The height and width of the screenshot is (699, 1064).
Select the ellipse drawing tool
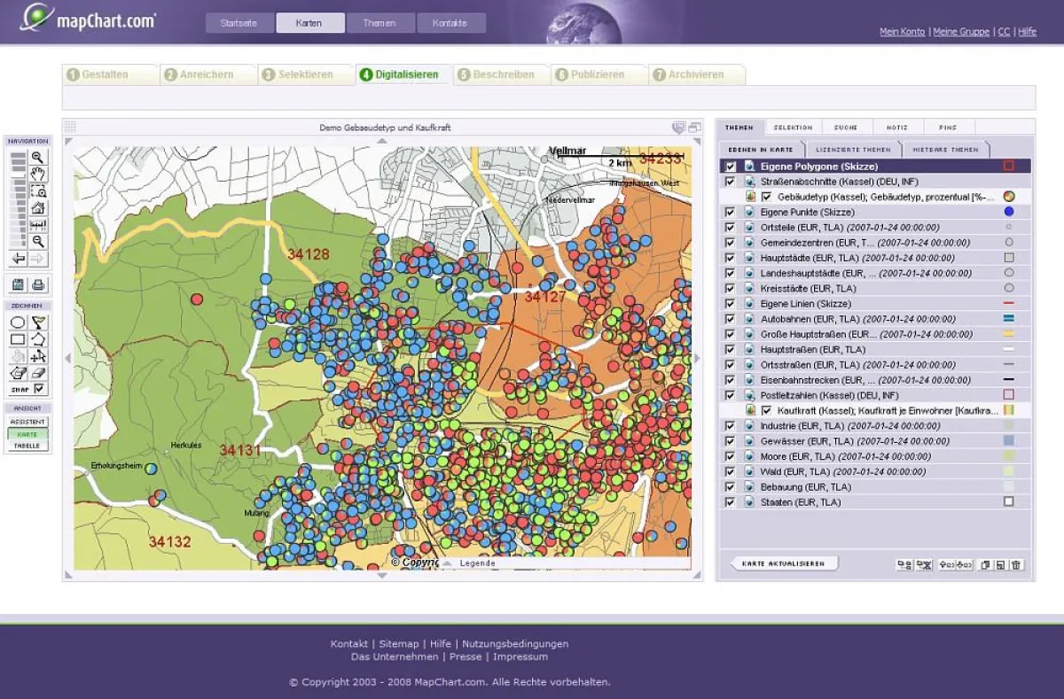(x=18, y=322)
